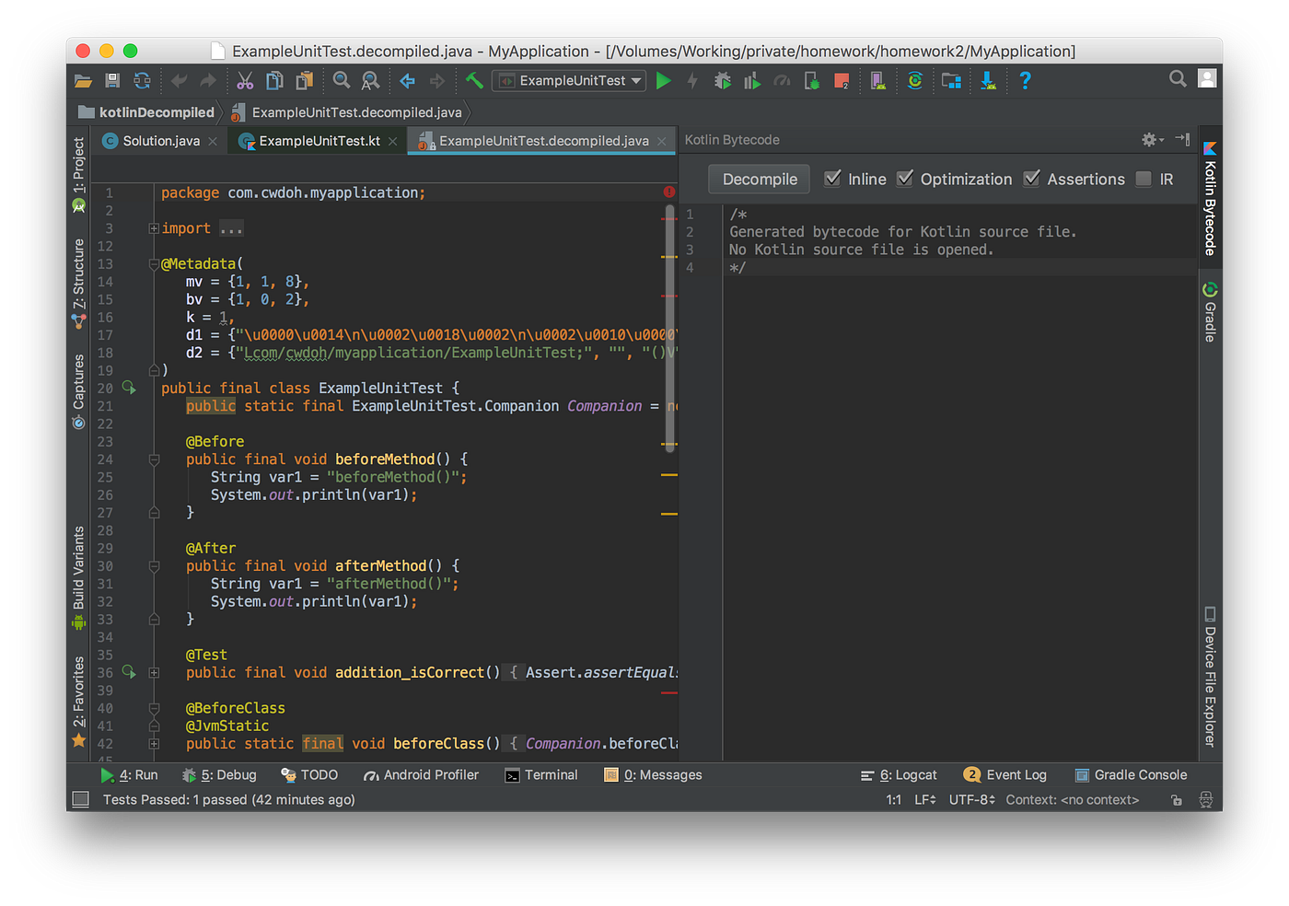Image resolution: width=1289 pixels, height=906 pixels.
Task: Debug the current configuration with the bug icon
Action: click(x=723, y=80)
